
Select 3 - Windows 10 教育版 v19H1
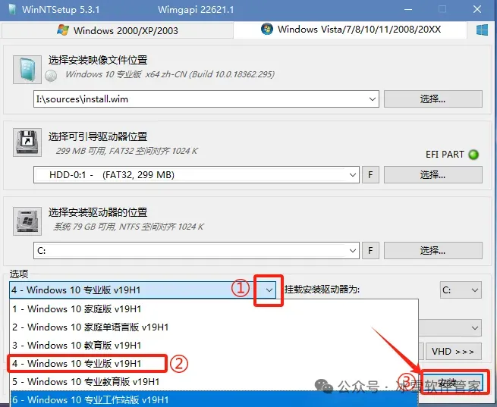tap(214, 346)
